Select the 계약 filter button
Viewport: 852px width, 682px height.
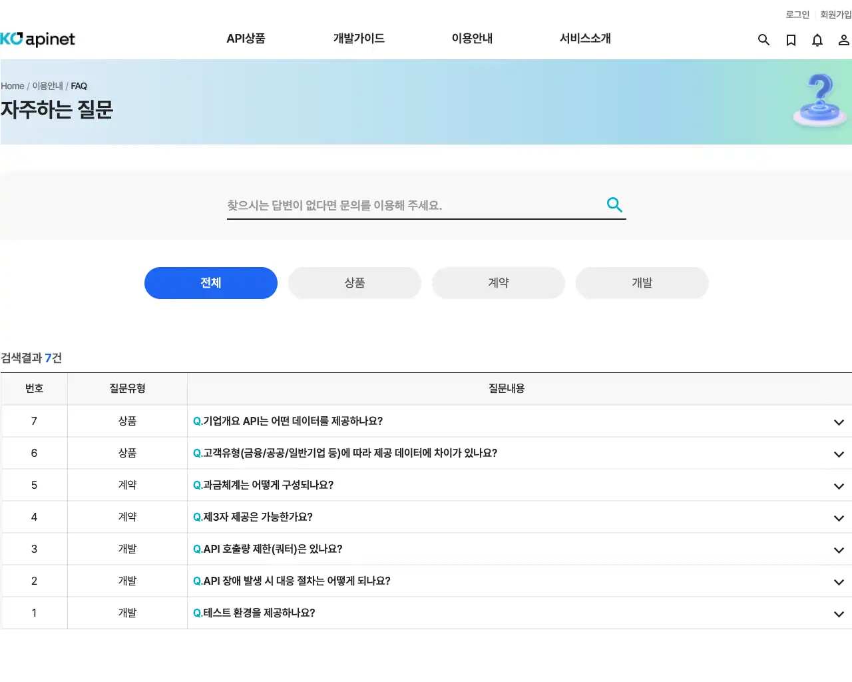point(498,282)
